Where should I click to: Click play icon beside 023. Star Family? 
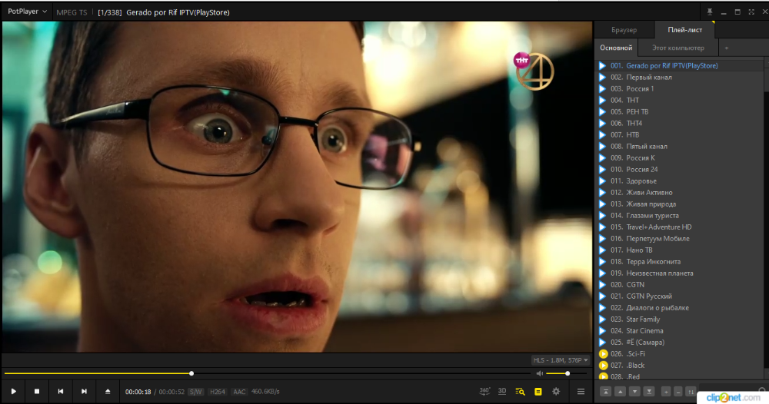click(603, 320)
